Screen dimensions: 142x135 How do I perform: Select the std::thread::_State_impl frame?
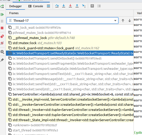70,120
